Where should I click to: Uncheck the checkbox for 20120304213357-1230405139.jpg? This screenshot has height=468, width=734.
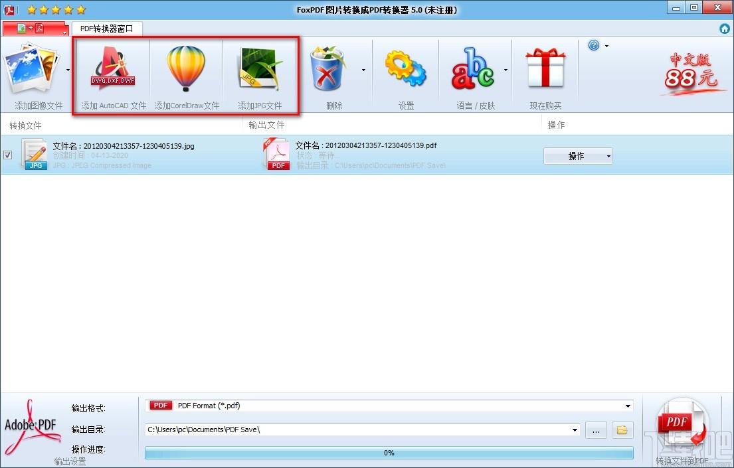pos(7,155)
